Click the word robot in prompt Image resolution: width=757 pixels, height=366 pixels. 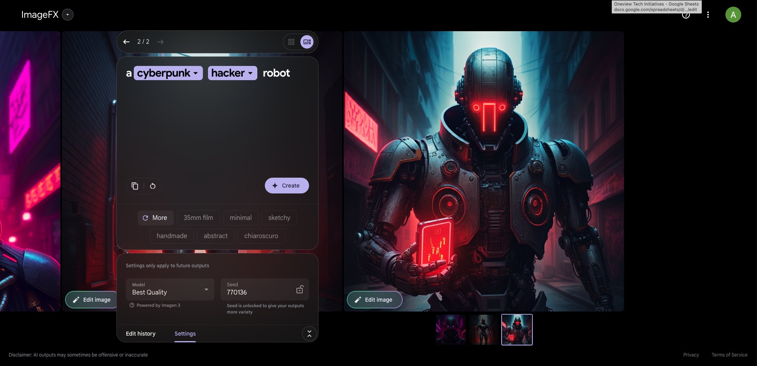(276, 73)
